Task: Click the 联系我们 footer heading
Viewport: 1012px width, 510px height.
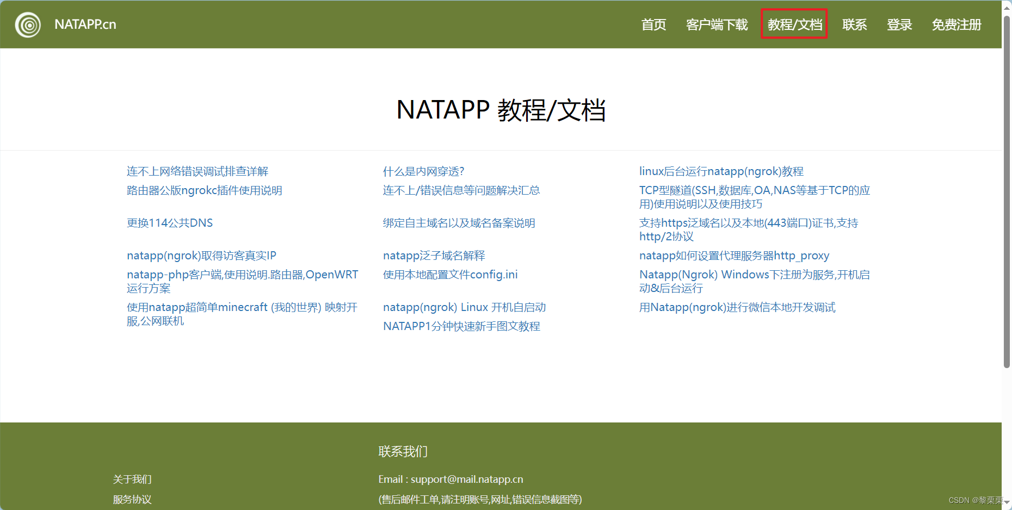Action: point(403,451)
